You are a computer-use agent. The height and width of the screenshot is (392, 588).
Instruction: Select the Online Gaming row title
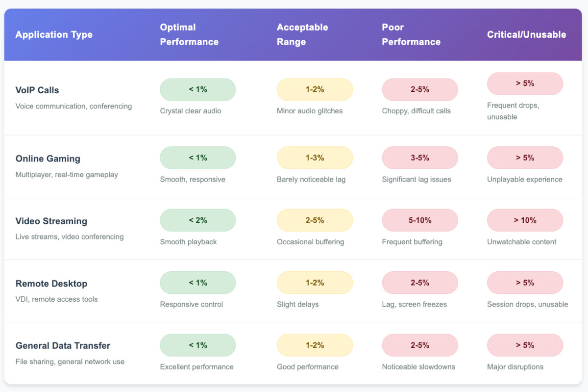pos(48,158)
